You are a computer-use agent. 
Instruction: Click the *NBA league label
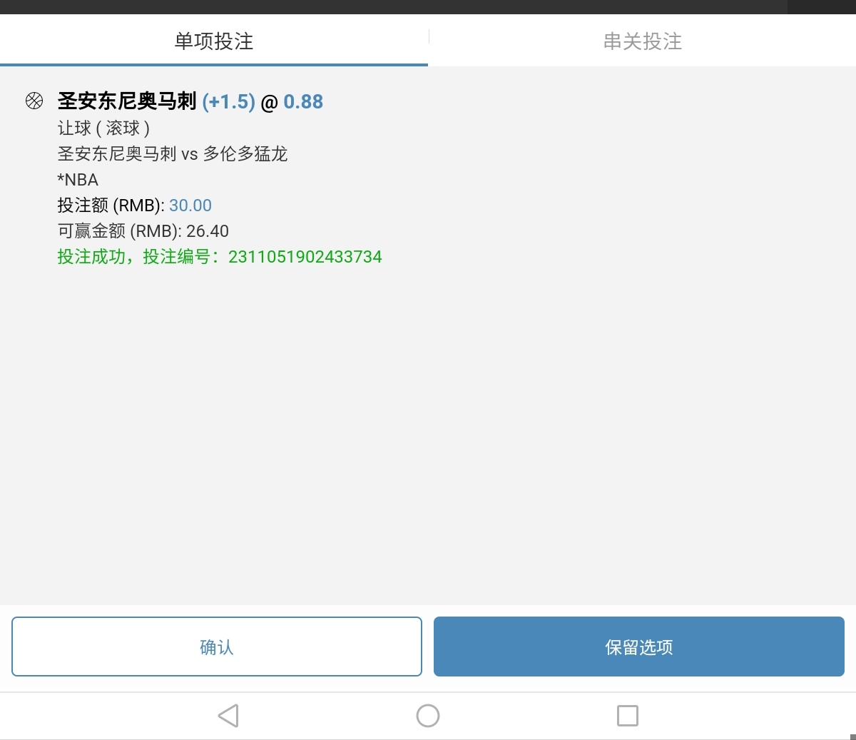click(x=78, y=180)
